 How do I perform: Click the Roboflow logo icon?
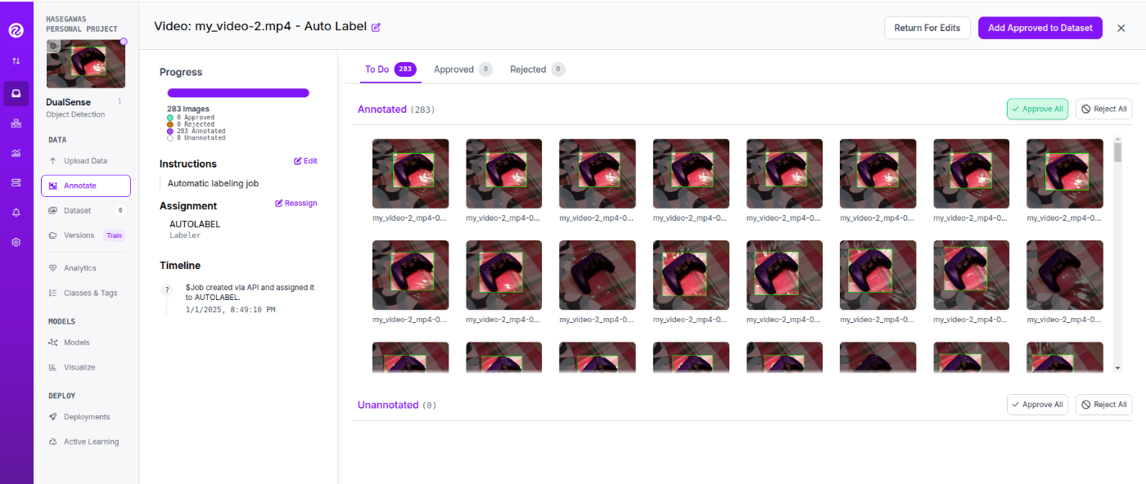click(16, 31)
